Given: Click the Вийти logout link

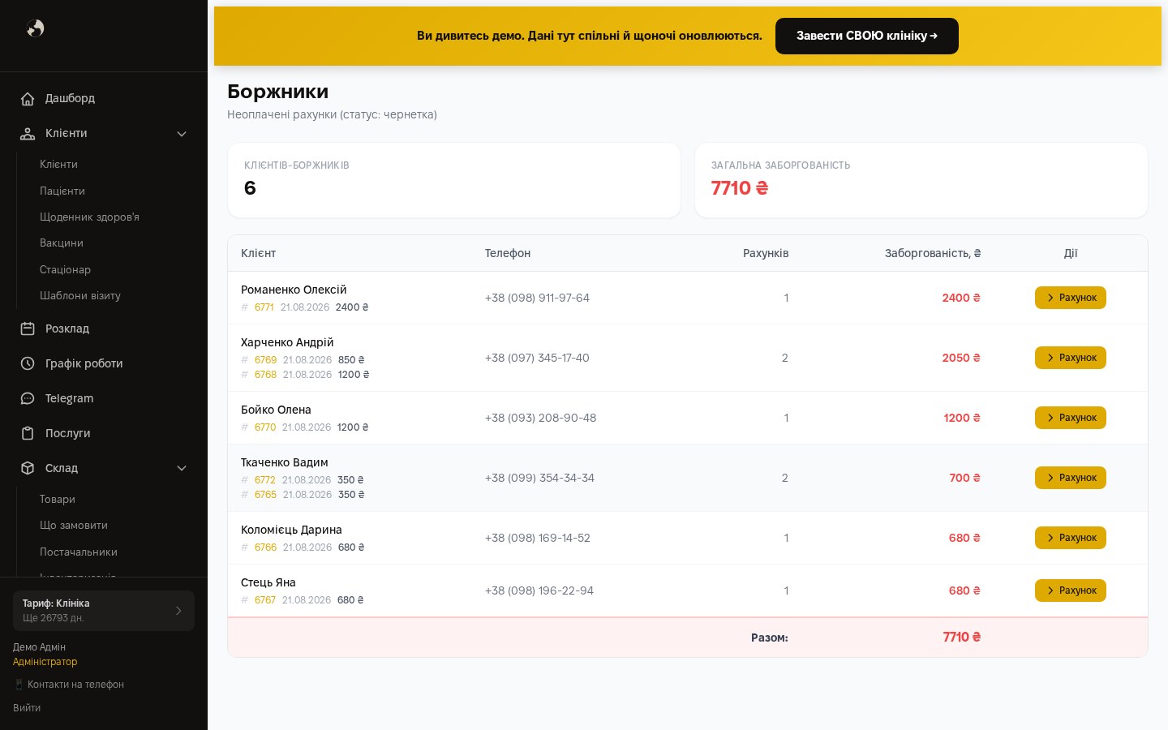Looking at the screenshot, I should pyautogui.click(x=27, y=707).
